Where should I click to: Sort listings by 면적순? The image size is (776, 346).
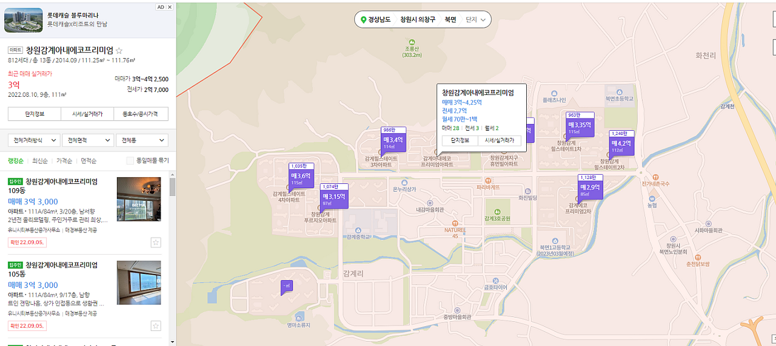(89, 161)
